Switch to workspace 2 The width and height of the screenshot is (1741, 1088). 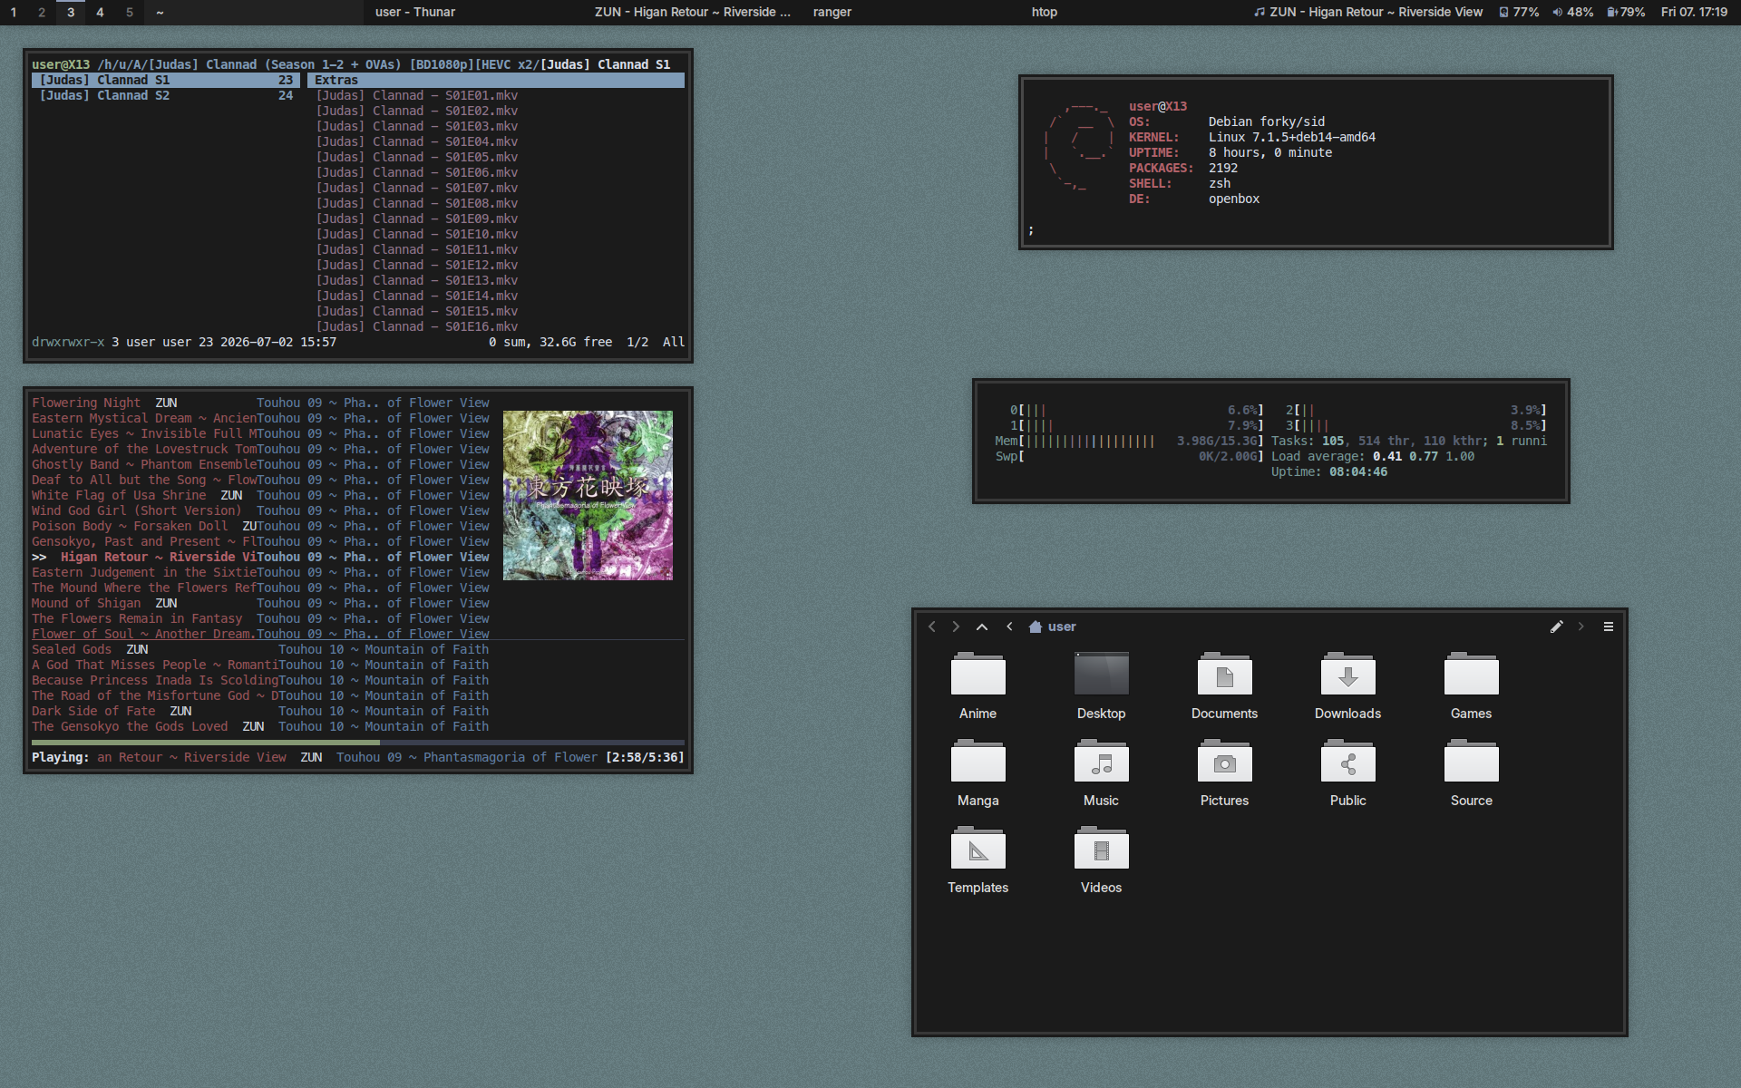[x=42, y=12]
